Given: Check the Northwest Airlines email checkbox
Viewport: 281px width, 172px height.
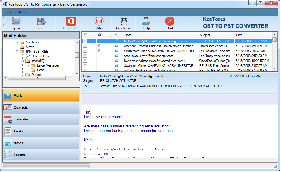Looking at the screenshot, I should point(85,61).
